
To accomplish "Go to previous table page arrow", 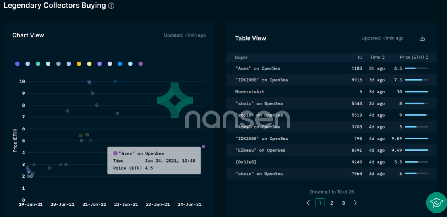I will click(x=308, y=203).
